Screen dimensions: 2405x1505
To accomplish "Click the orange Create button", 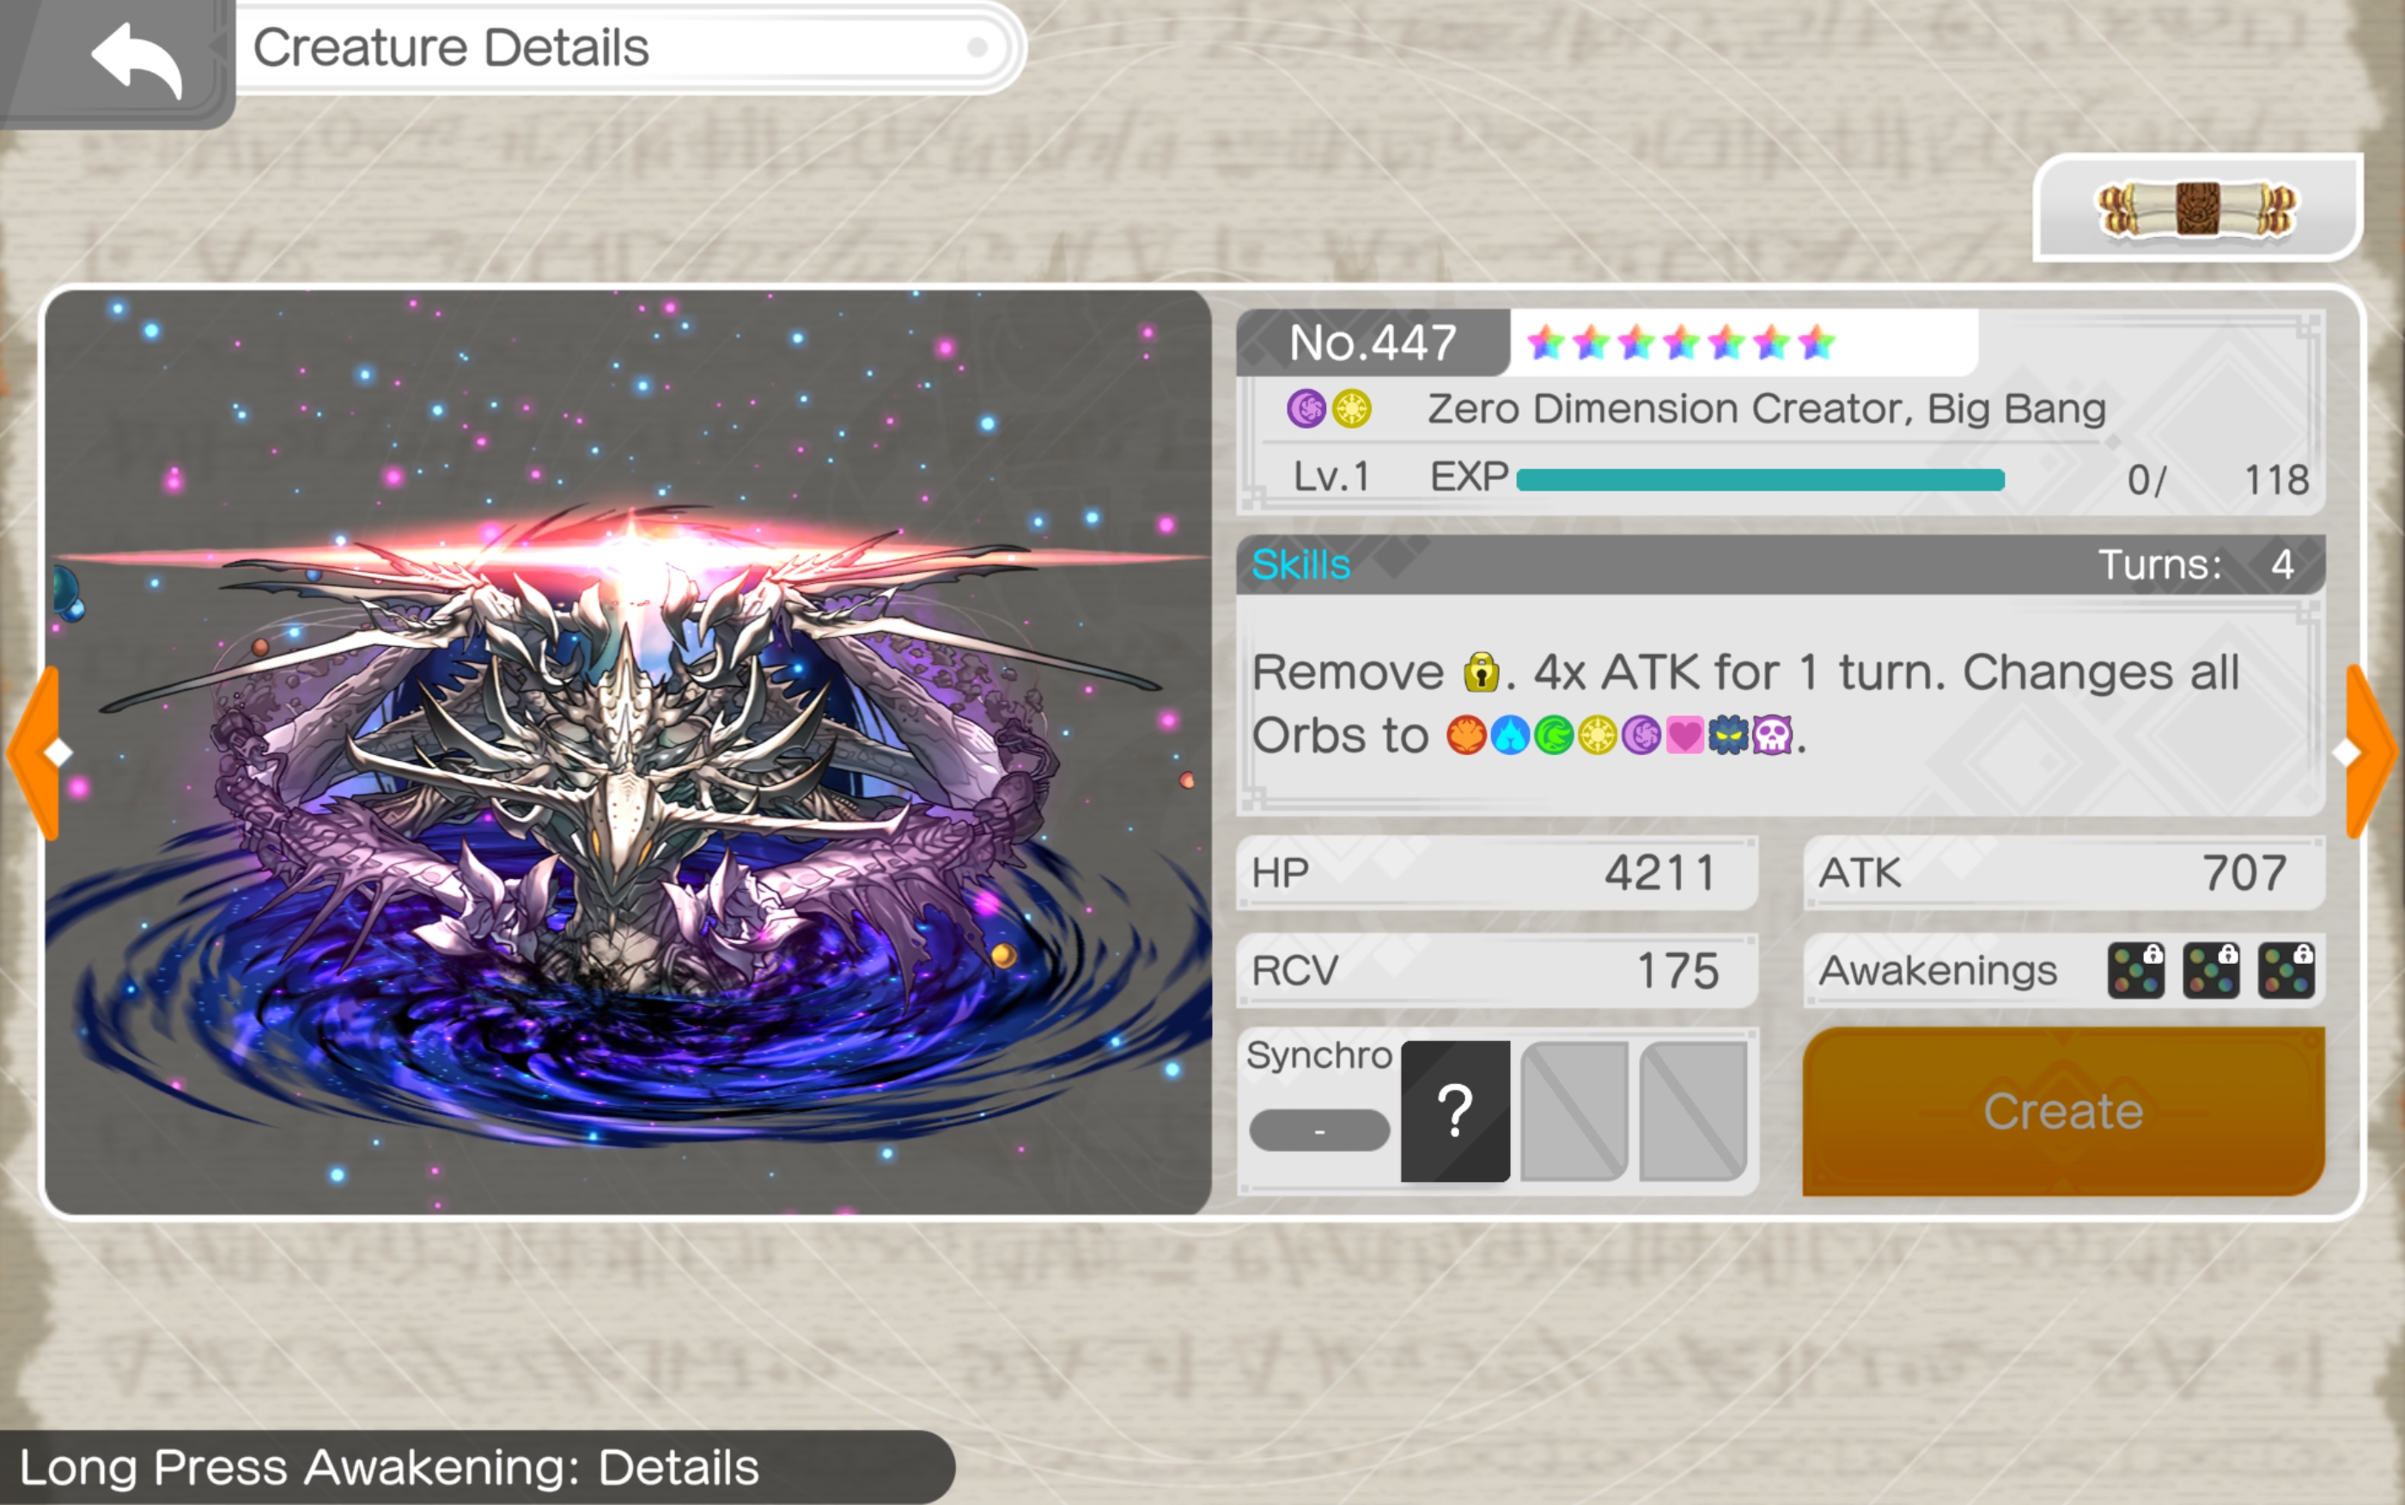I will [2062, 1111].
